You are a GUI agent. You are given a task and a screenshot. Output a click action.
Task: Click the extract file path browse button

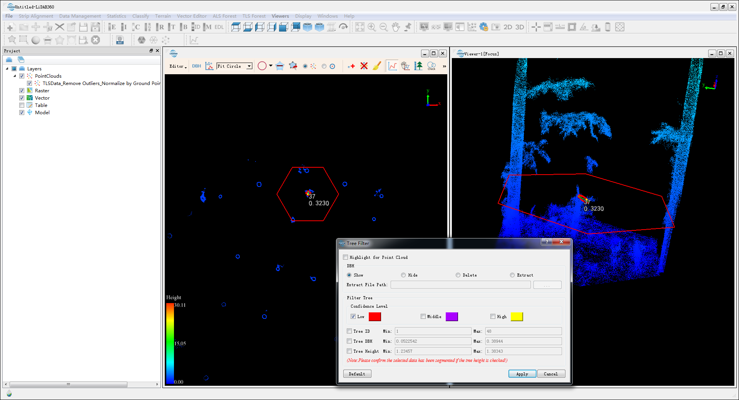pos(547,285)
